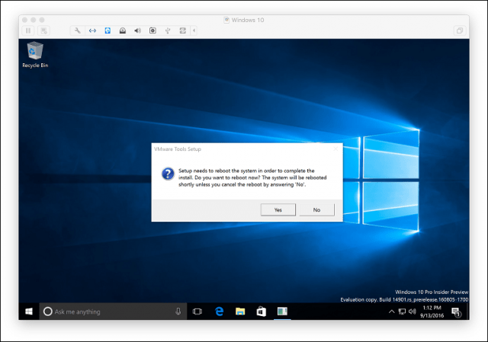Screen dimensions: 488x342
Task: Click the Unity view icon in title bar
Action: tap(459, 30)
